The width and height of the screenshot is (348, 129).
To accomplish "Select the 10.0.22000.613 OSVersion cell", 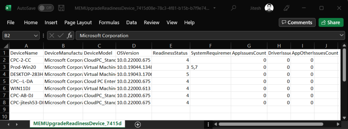I will coord(134,88).
